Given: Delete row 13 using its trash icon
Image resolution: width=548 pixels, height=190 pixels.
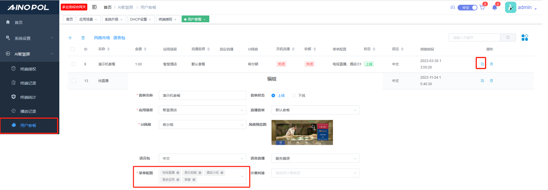Looking at the screenshot, I should tap(491, 81).
